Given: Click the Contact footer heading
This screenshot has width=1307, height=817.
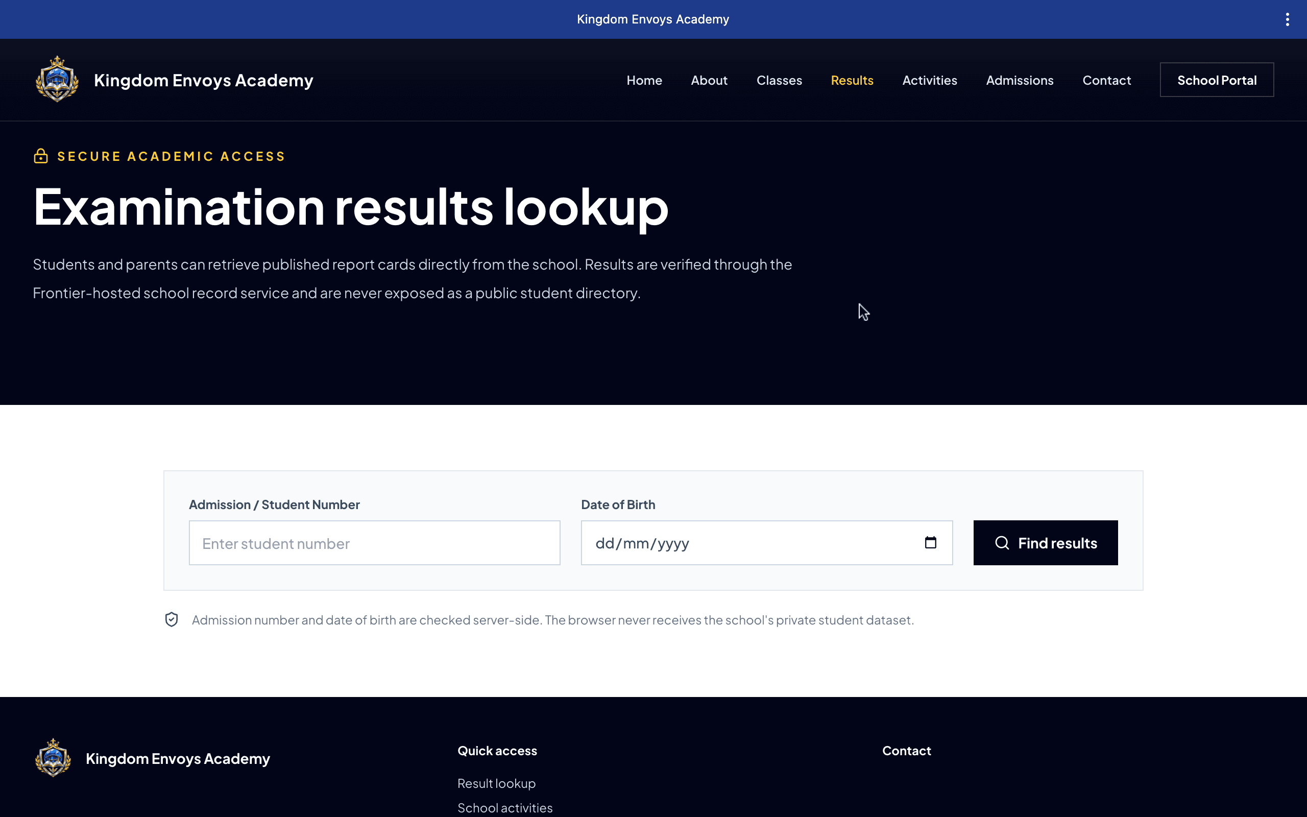Looking at the screenshot, I should pos(906,751).
